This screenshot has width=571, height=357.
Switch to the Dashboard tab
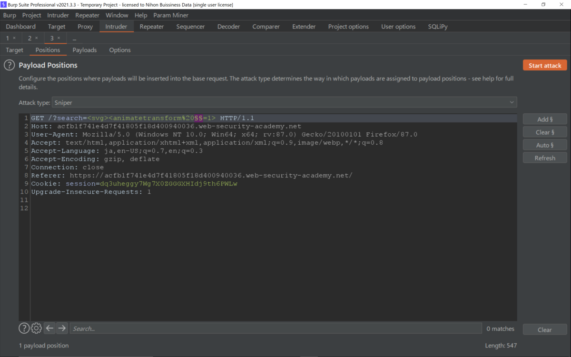tap(21, 27)
